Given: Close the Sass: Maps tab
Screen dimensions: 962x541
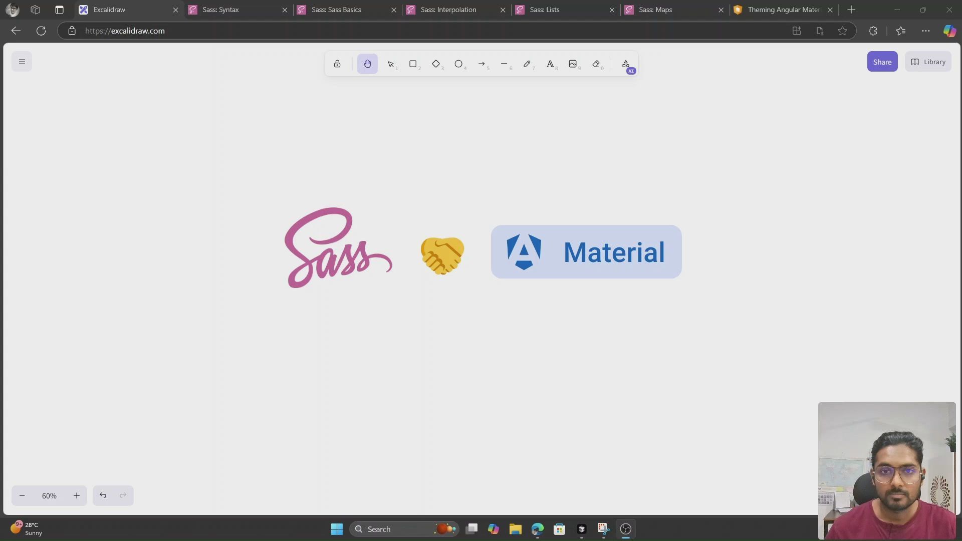Looking at the screenshot, I should [x=721, y=10].
